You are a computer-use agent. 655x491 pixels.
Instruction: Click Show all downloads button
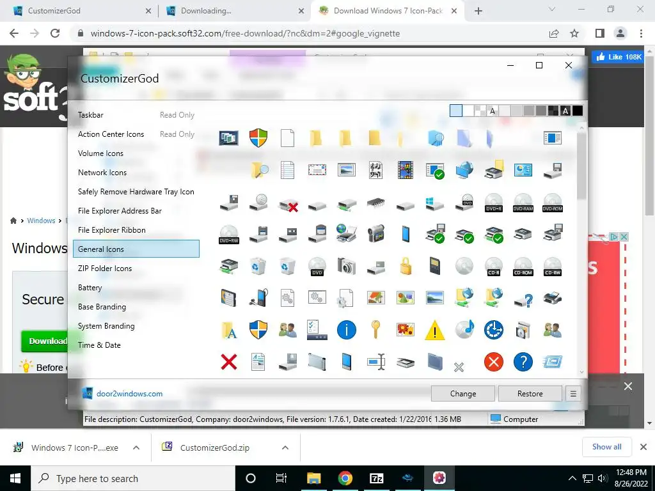click(x=607, y=447)
